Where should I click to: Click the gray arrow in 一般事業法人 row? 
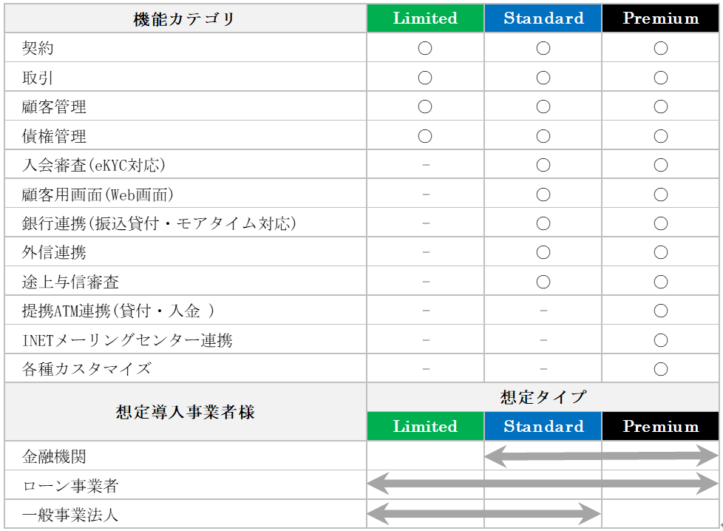point(484,513)
